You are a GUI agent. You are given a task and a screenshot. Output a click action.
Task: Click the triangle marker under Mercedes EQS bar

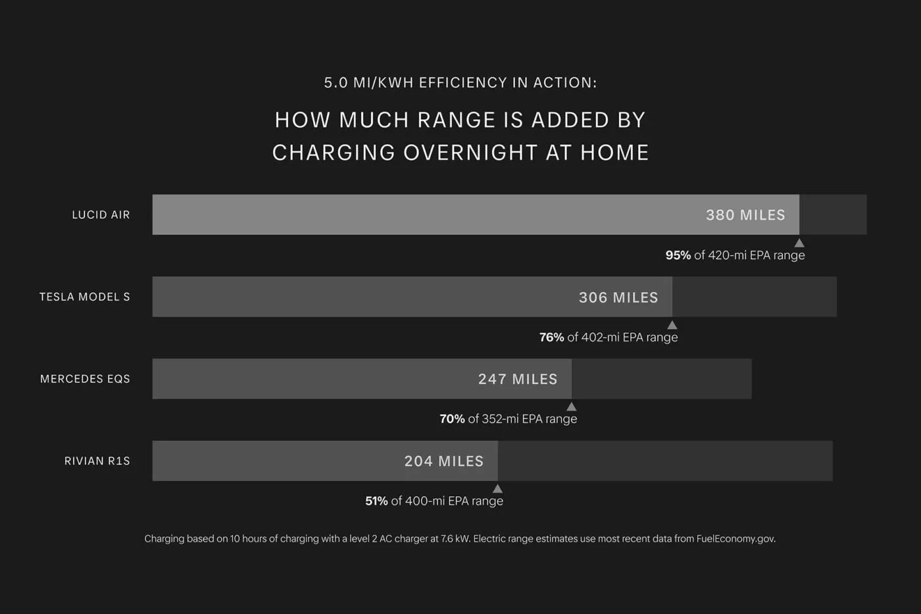pyautogui.click(x=572, y=407)
